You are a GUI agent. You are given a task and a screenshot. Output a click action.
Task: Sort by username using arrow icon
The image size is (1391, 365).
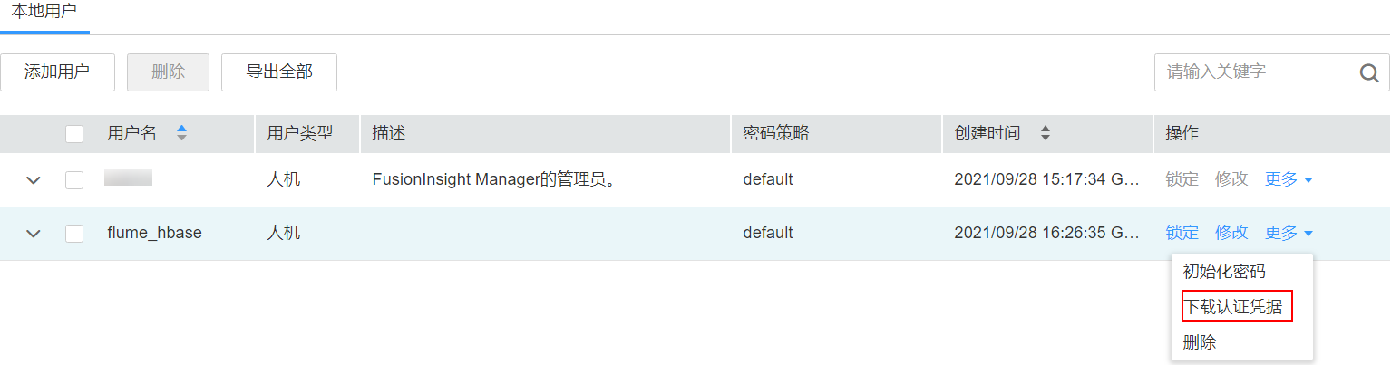[181, 133]
